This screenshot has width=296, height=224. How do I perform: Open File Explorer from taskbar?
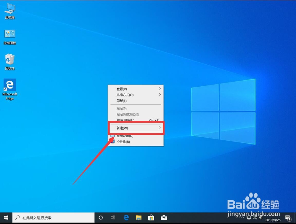(139, 218)
